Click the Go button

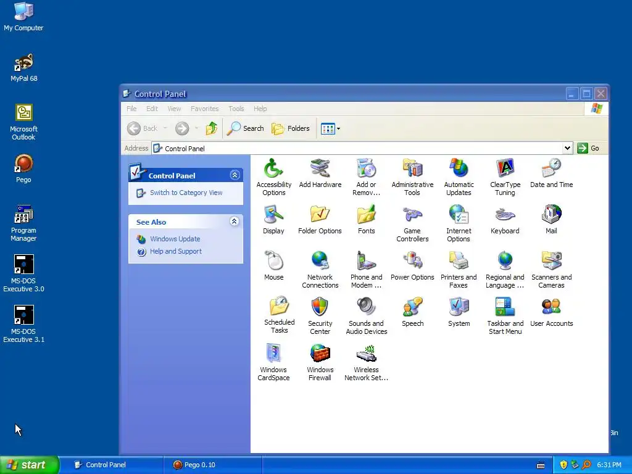click(588, 148)
